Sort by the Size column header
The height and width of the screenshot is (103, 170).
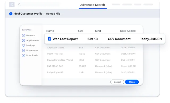point(80,31)
